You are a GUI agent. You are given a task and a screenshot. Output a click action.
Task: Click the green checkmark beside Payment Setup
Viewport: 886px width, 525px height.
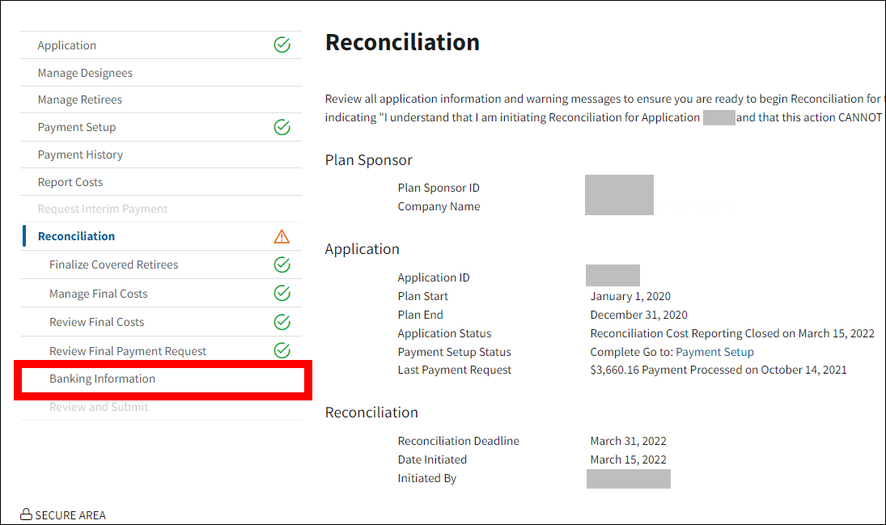pyautogui.click(x=282, y=127)
